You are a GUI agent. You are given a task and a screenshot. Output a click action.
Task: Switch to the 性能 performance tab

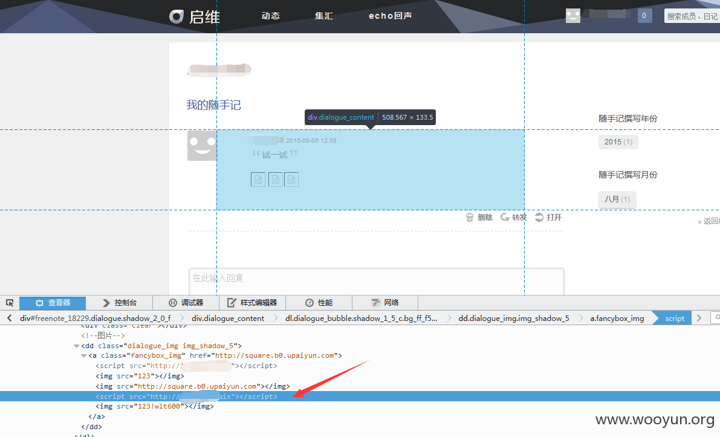pyautogui.click(x=319, y=303)
